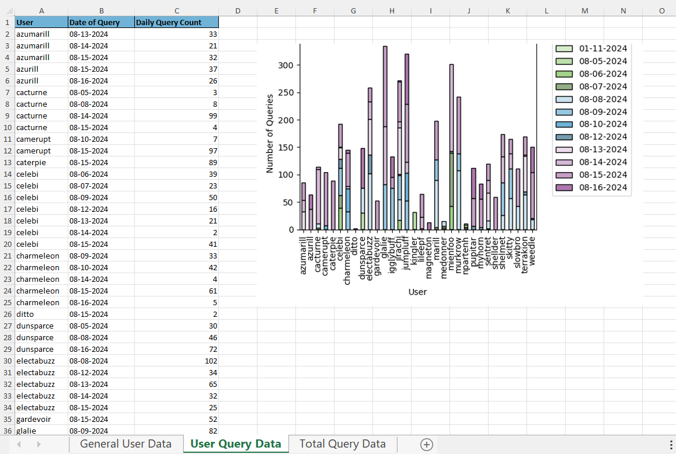The width and height of the screenshot is (676, 454).
Task: Click date 08-06-2024 in celebi row
Action: [x=102, y=174]
